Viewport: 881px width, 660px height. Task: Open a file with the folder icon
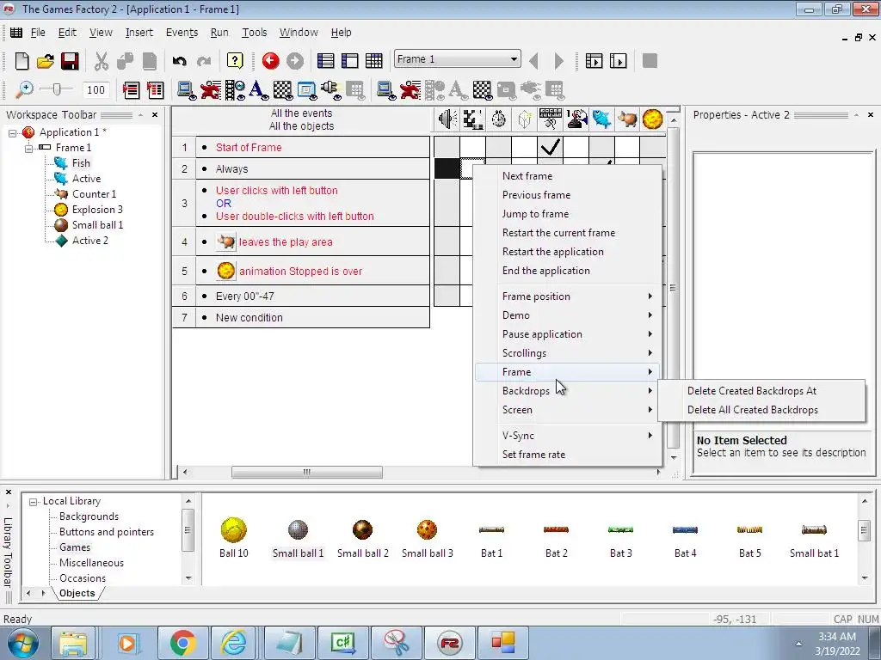tap(46, 61)
